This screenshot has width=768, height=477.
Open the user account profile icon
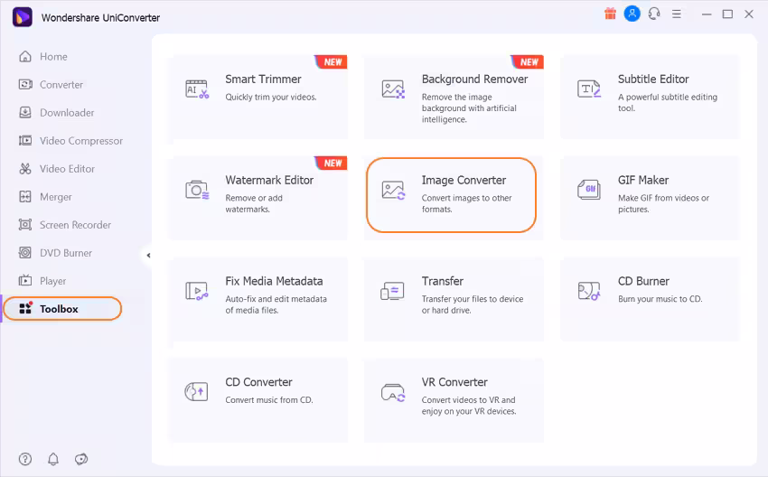pos(632,14)
